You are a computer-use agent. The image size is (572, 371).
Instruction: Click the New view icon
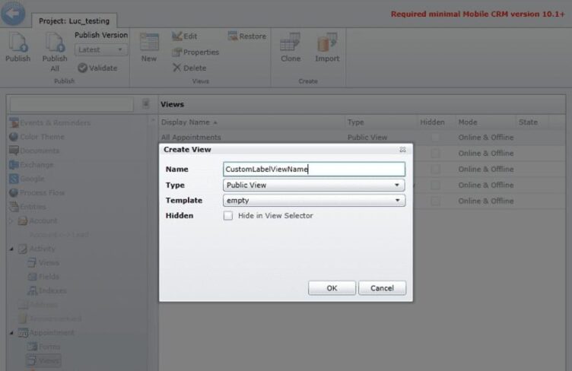(x=149, y=42)
